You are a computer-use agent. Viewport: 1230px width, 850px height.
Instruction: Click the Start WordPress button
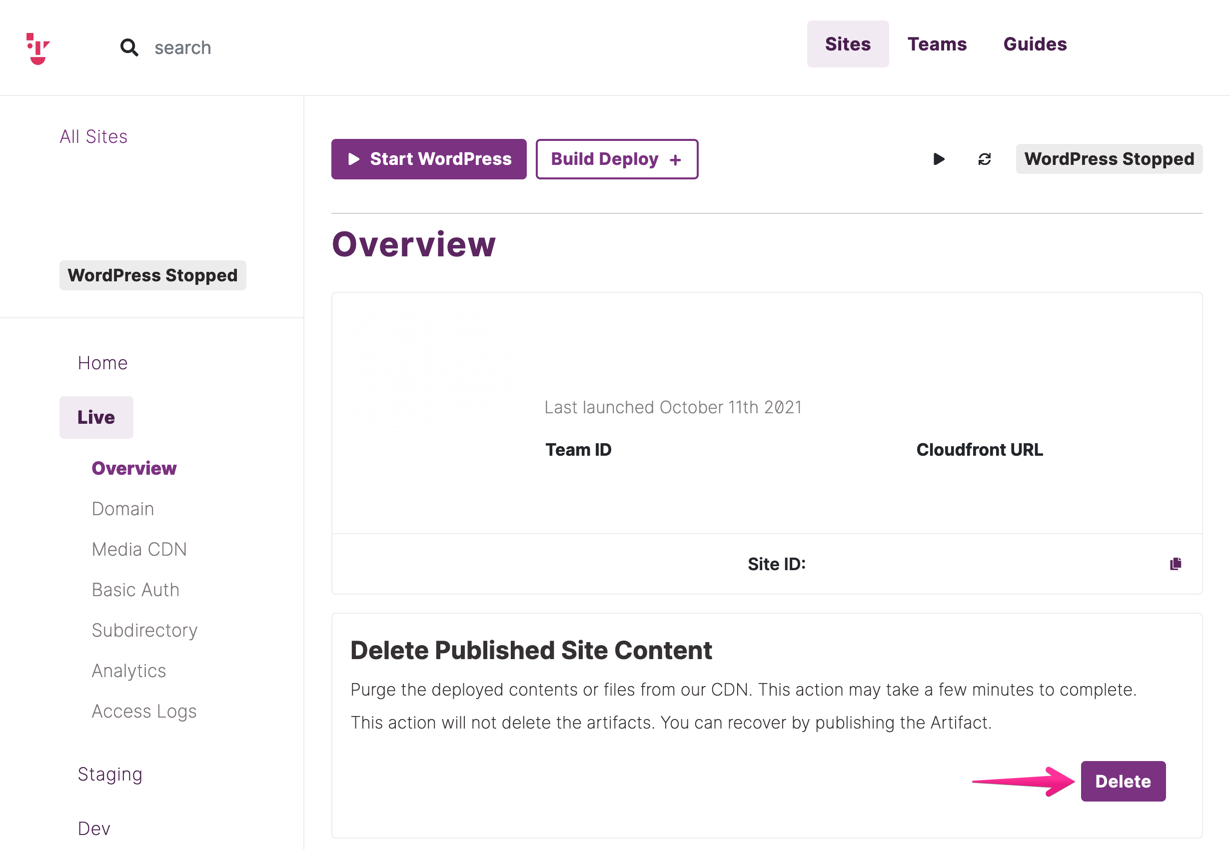click(x=429, y=159)
